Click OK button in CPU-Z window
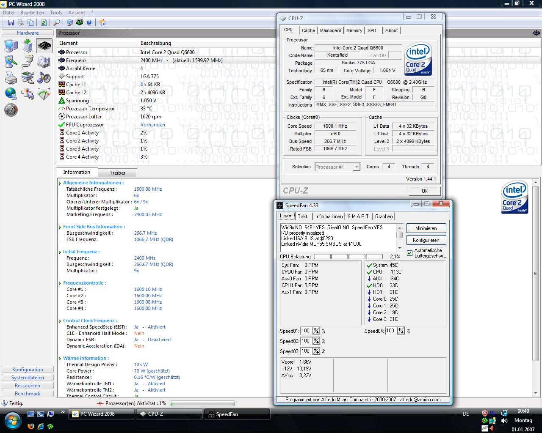Viewport: 542px width, 433px height. click(x=425, y=191)
